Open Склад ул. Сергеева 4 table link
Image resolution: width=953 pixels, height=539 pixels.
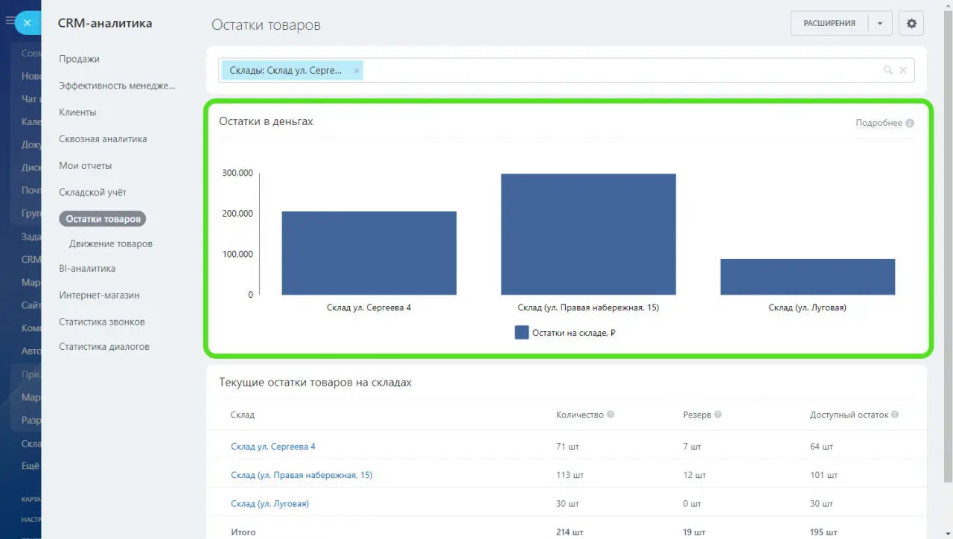click(273, 447)
